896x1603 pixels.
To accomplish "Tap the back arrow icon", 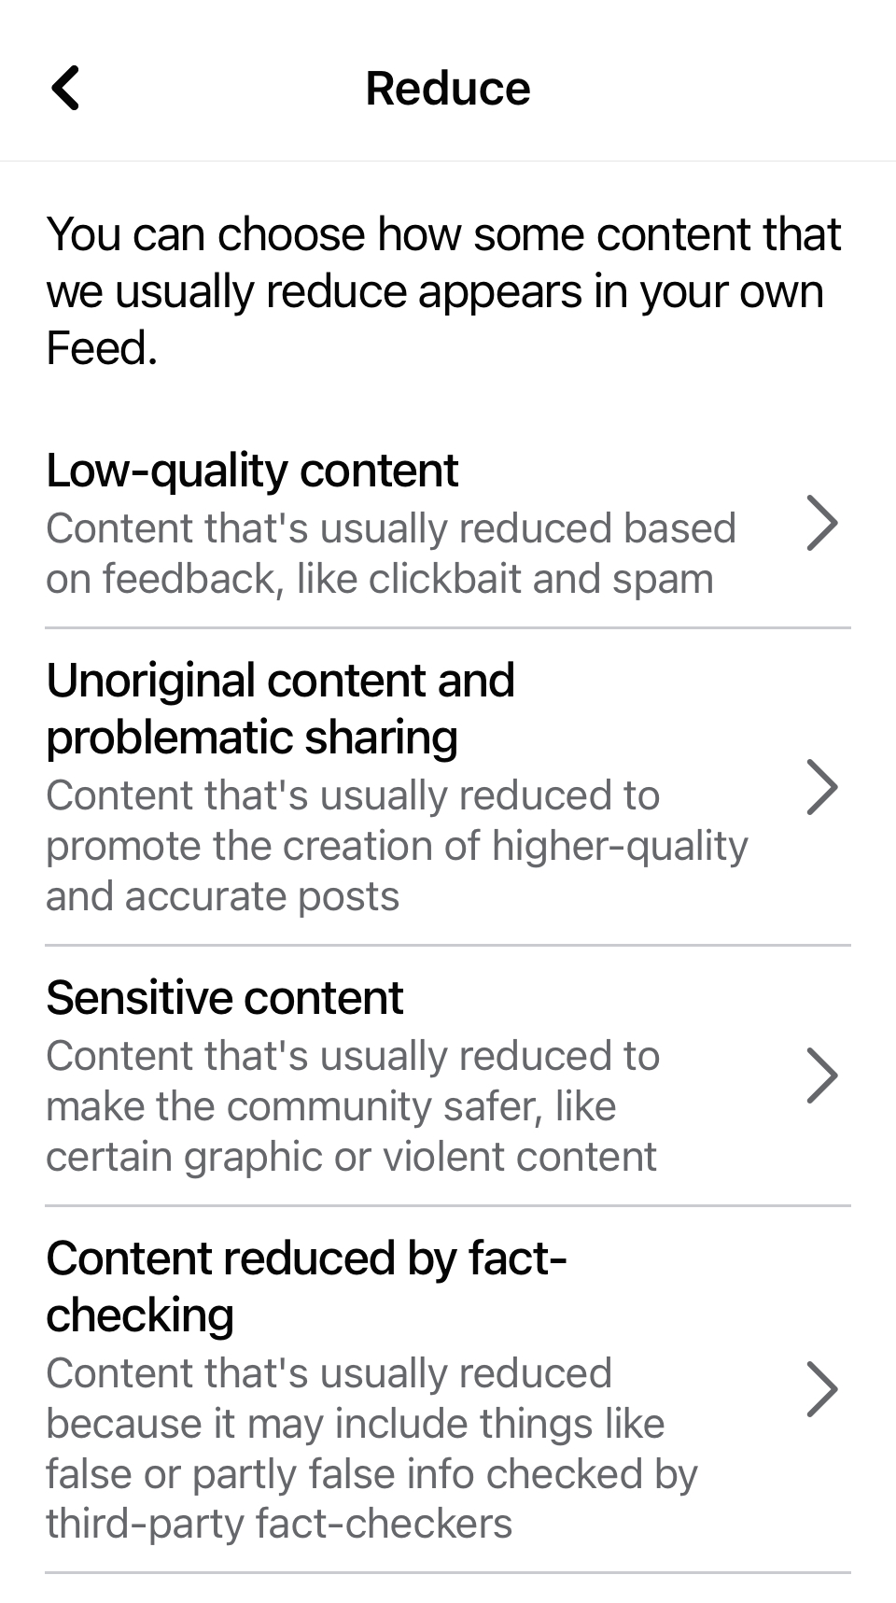I will point(66,89).
